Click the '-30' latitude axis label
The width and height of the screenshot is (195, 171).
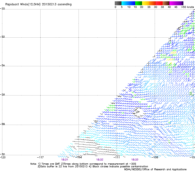point(2,154)
